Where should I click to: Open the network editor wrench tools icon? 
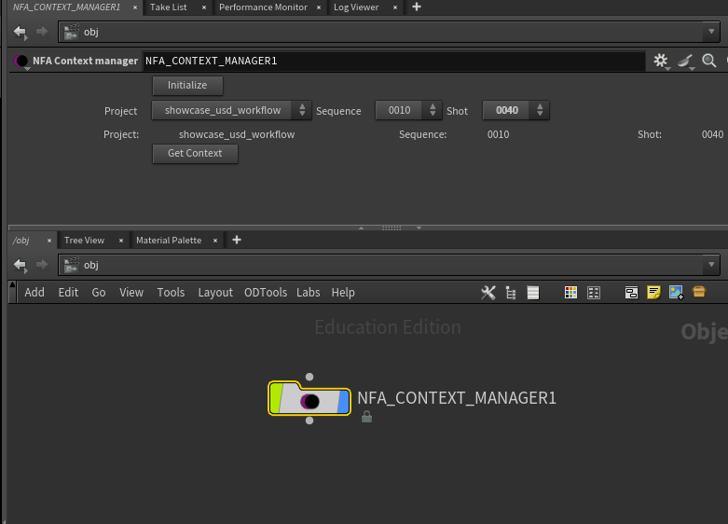488,293
